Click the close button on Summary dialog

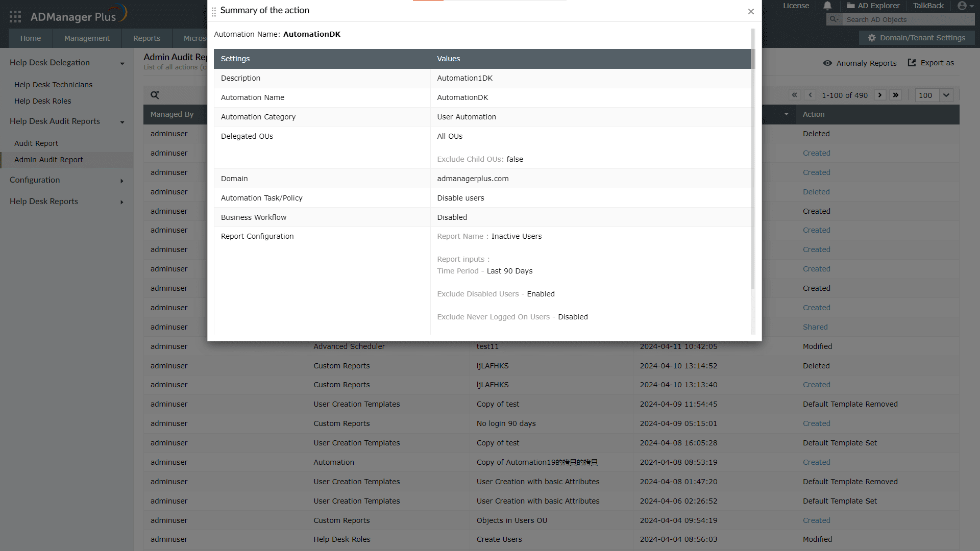tap(751, 11)
